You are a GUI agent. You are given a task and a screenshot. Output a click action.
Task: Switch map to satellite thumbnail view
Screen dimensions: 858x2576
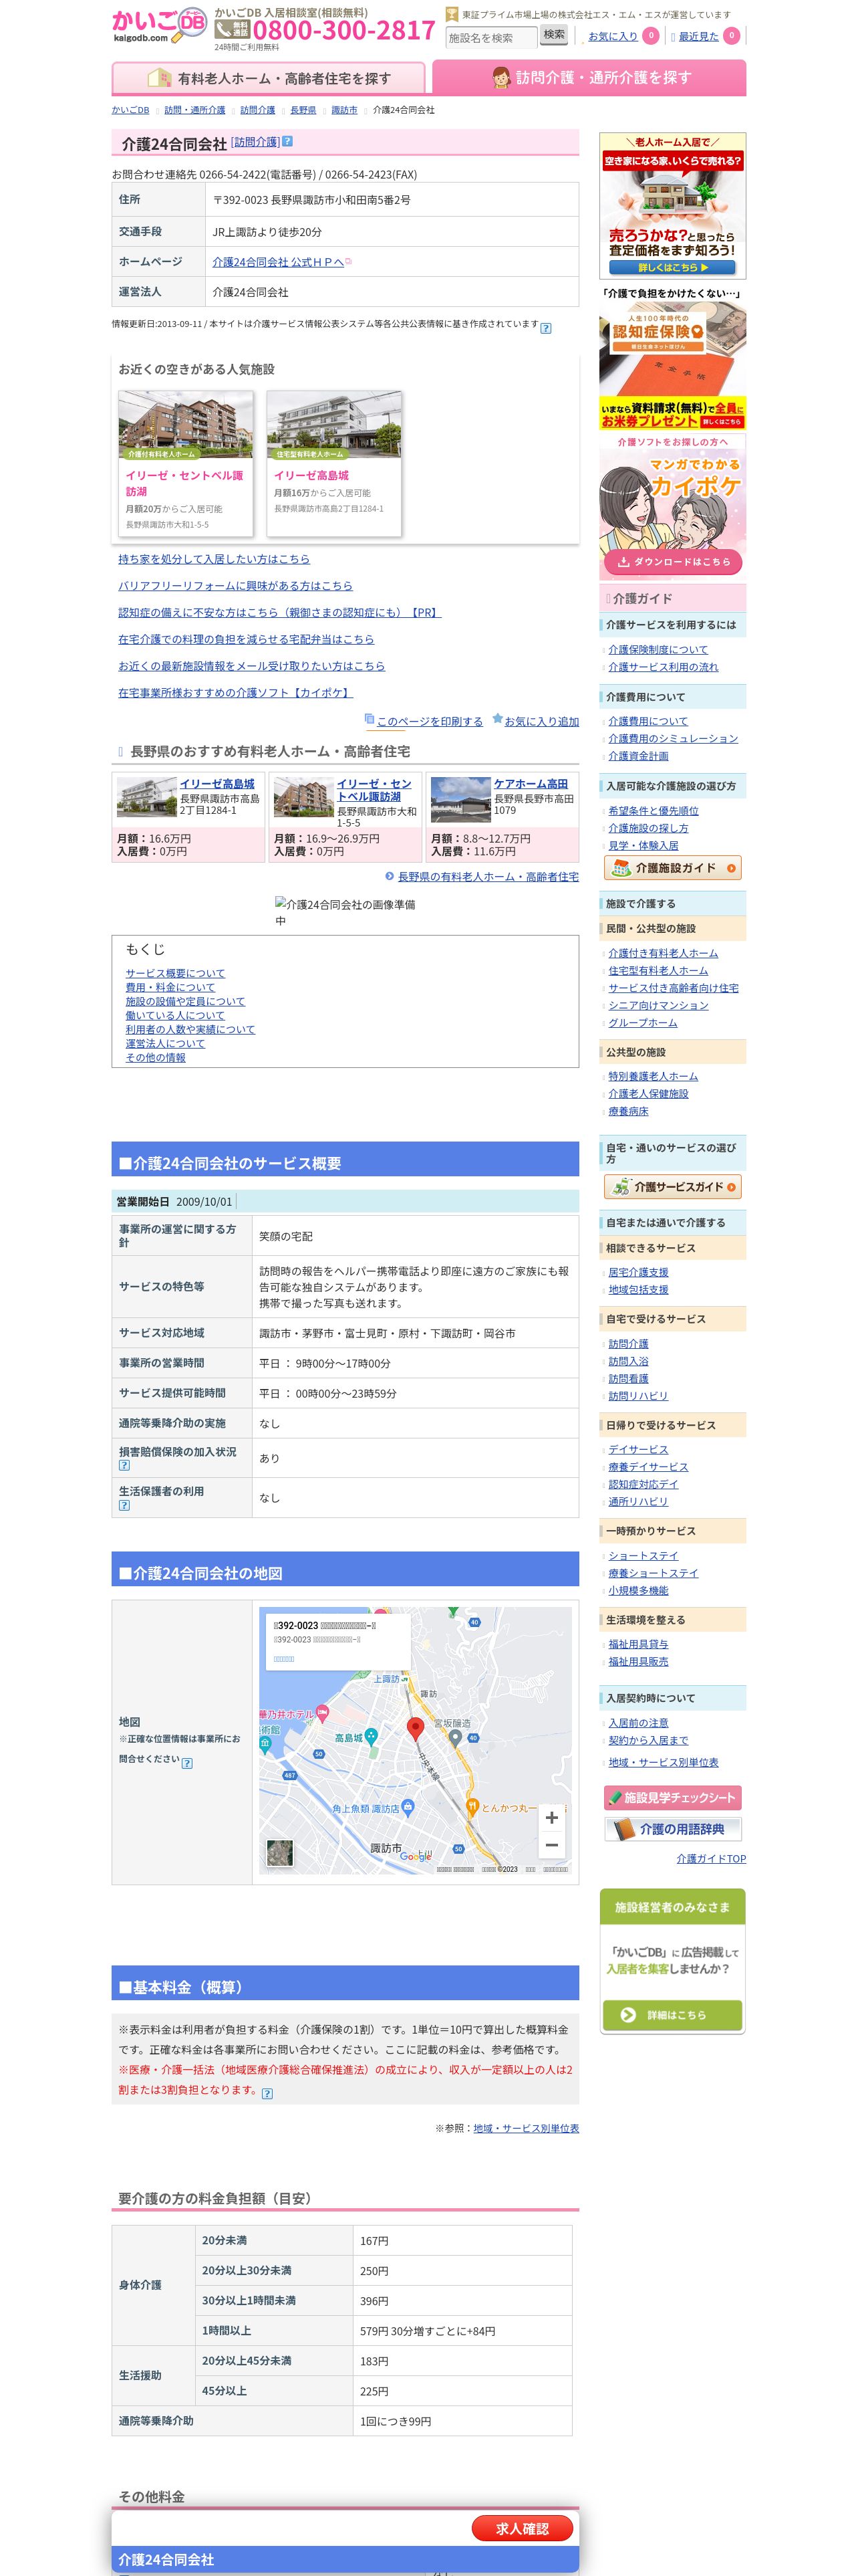click(280, 1853)
